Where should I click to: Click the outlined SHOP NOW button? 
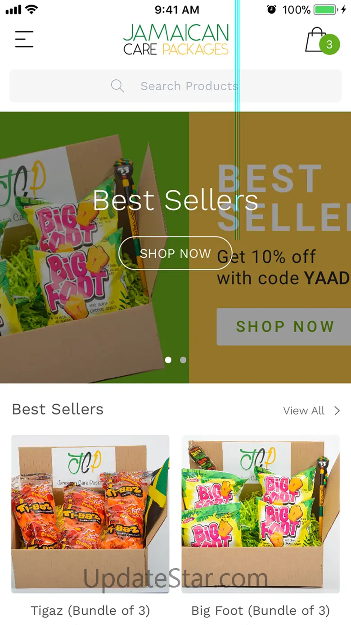coord(175,253)
